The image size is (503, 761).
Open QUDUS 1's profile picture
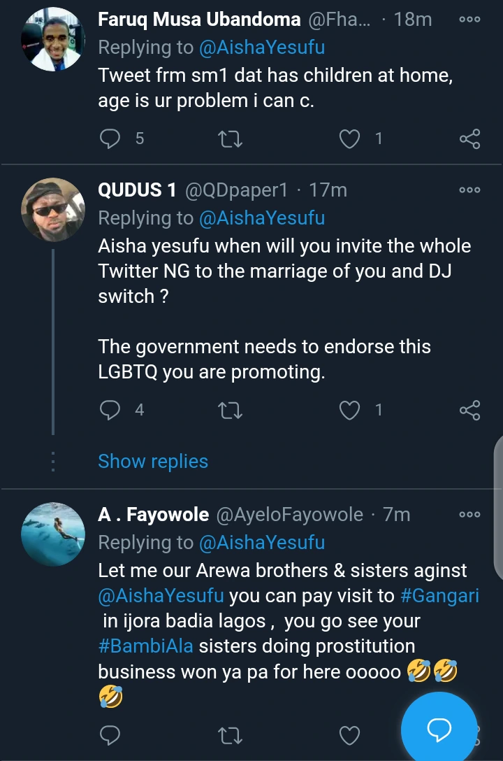54,208
